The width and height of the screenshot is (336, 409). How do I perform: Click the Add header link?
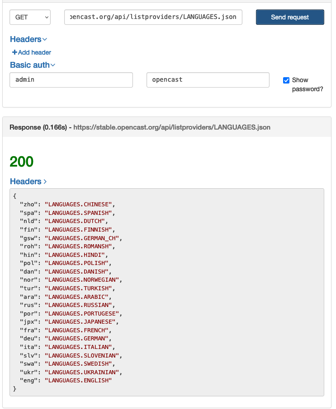31,52
